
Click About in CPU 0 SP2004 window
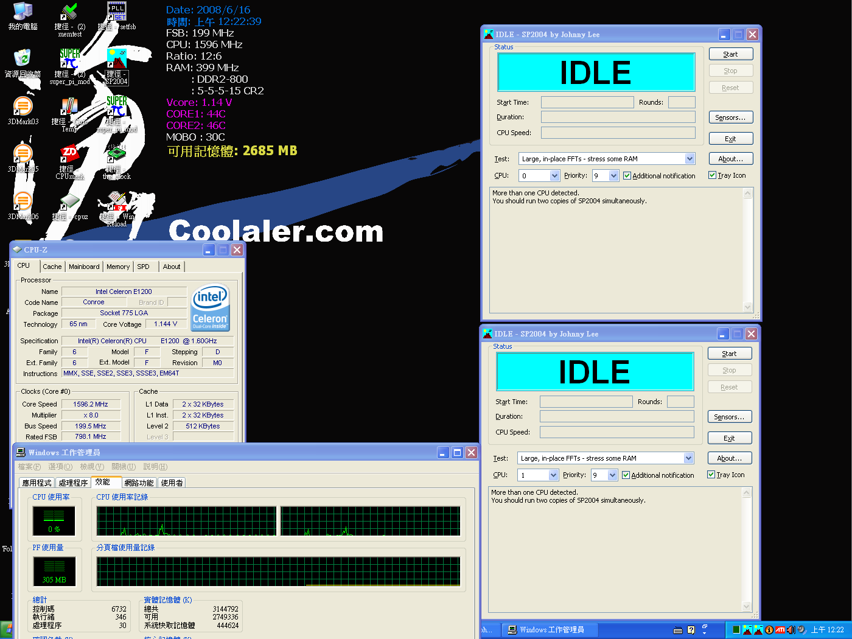731,159
